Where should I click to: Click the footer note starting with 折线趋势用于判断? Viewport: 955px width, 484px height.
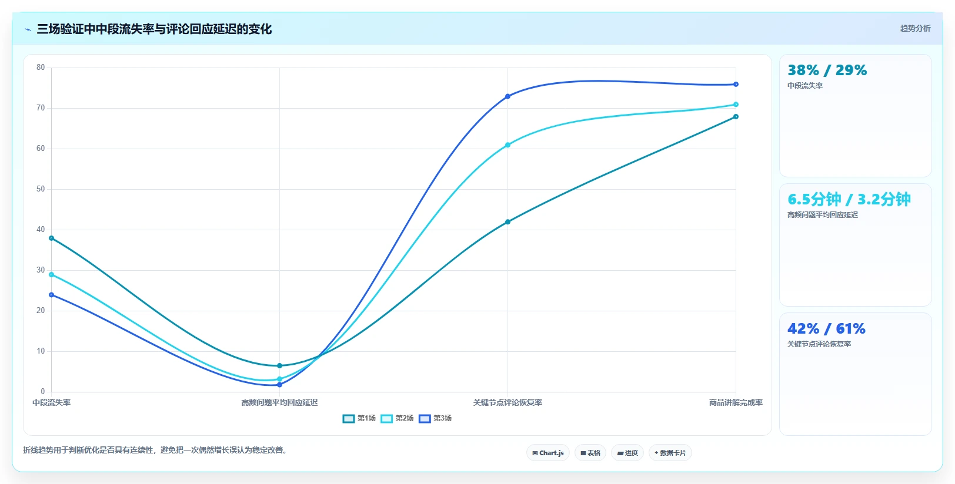point(156,451)
